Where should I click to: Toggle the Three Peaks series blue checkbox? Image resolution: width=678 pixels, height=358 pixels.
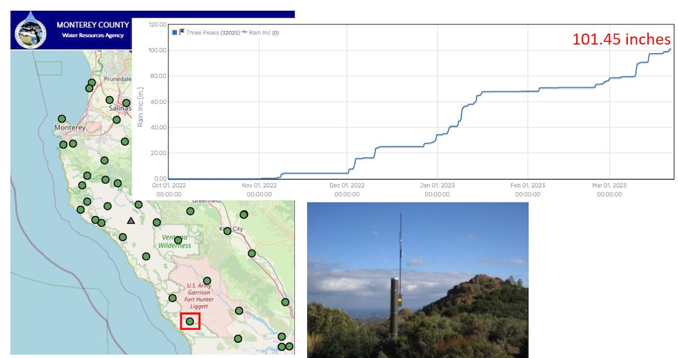[175, 33]
